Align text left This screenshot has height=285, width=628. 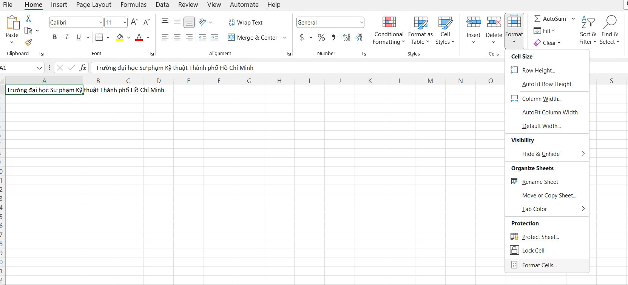[165, 37]
